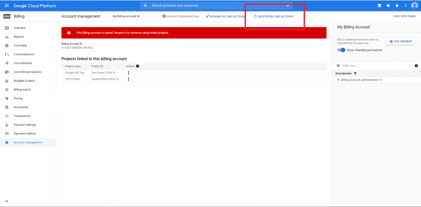421x207 pixels.
Task: Click the Add Member button
Action: (x=400, y=41)
